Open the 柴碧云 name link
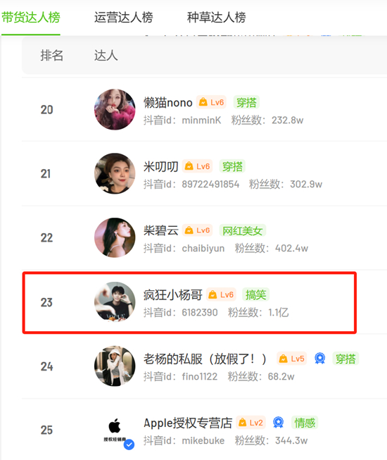 tap(161, 230)
